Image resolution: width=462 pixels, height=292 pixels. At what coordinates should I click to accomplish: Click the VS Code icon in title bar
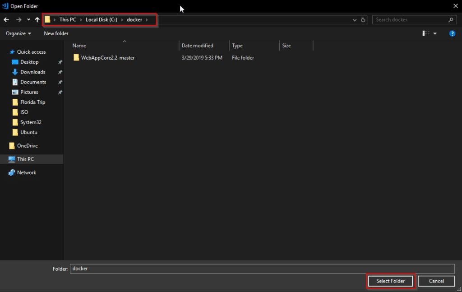[x=5, y=6]
